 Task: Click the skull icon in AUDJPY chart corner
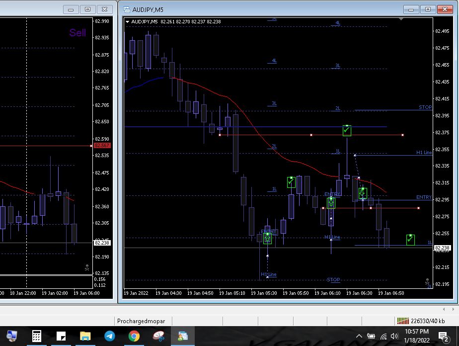(427, 281)
